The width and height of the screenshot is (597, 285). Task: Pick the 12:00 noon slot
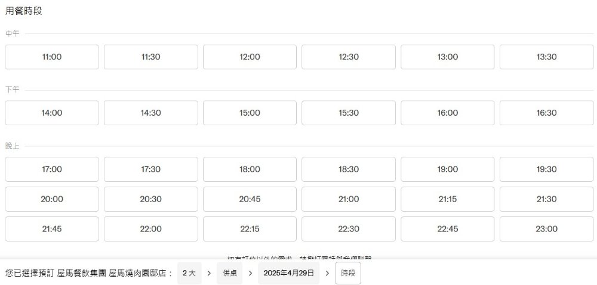click(250, 57)
